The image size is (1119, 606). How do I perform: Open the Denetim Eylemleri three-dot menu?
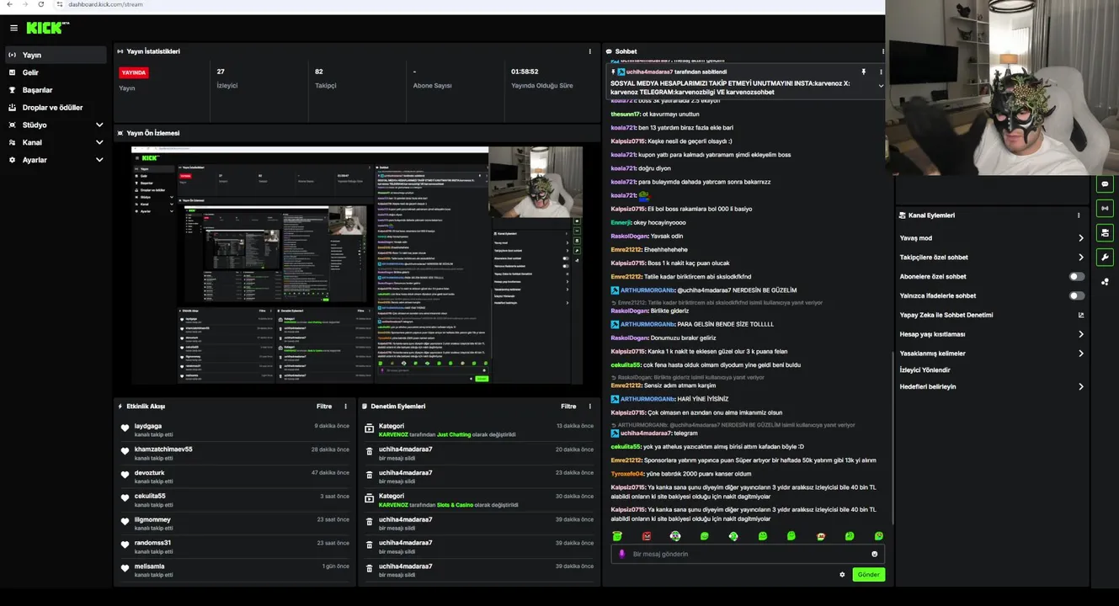point(589,407)
